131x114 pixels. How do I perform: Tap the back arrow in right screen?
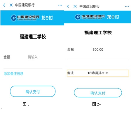tap(68, 6)
